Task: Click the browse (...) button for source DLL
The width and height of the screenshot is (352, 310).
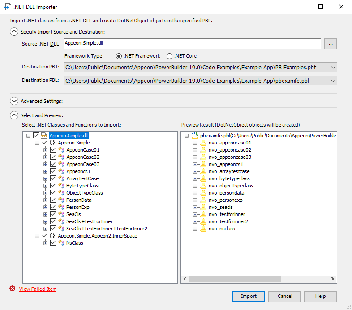Action: click(331, 44)
